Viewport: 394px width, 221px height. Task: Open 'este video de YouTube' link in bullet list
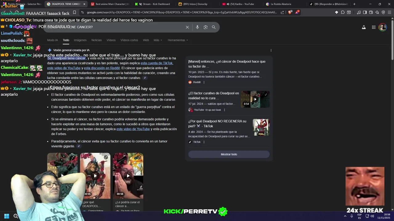click(x=133, y=129)
